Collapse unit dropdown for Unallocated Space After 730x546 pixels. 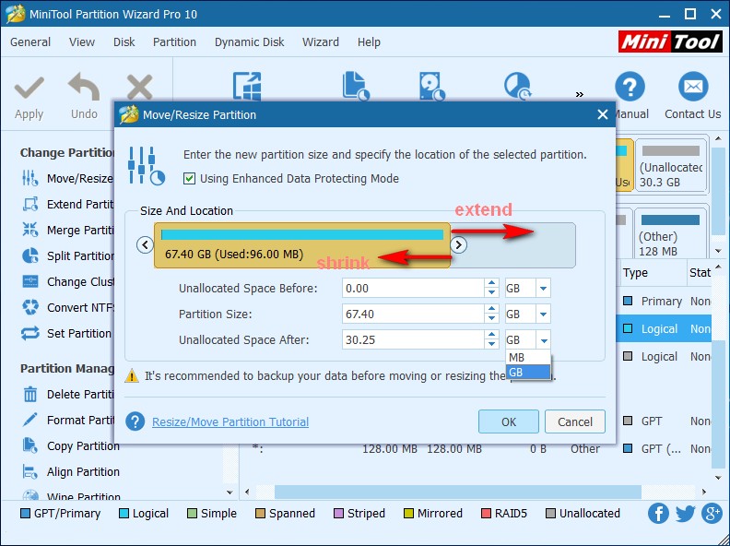pos(543,340)
